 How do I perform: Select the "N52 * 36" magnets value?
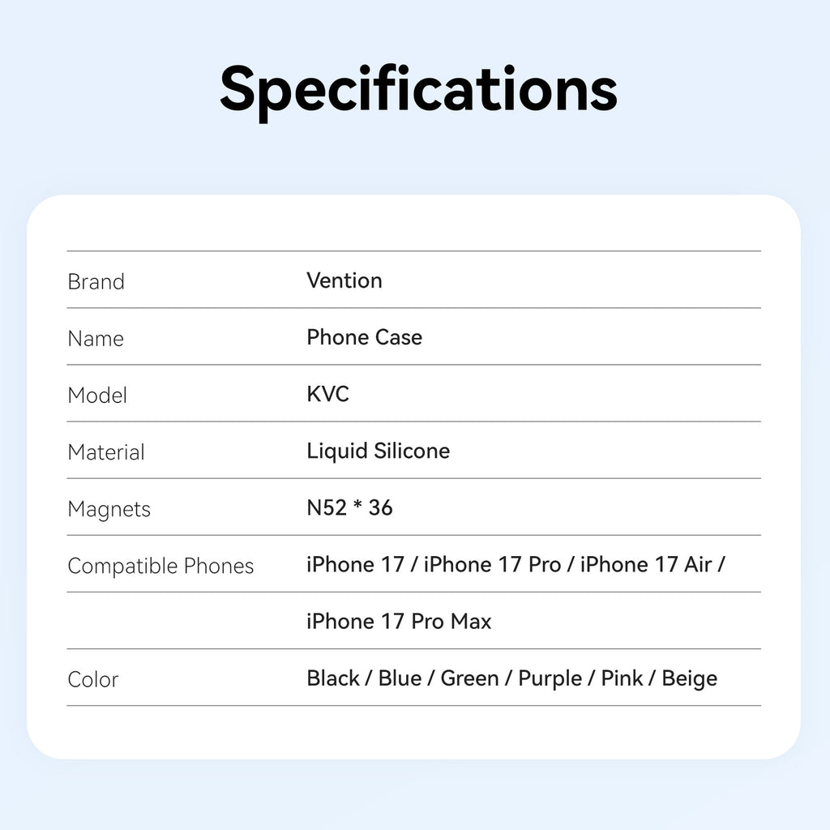pos(349,507)
